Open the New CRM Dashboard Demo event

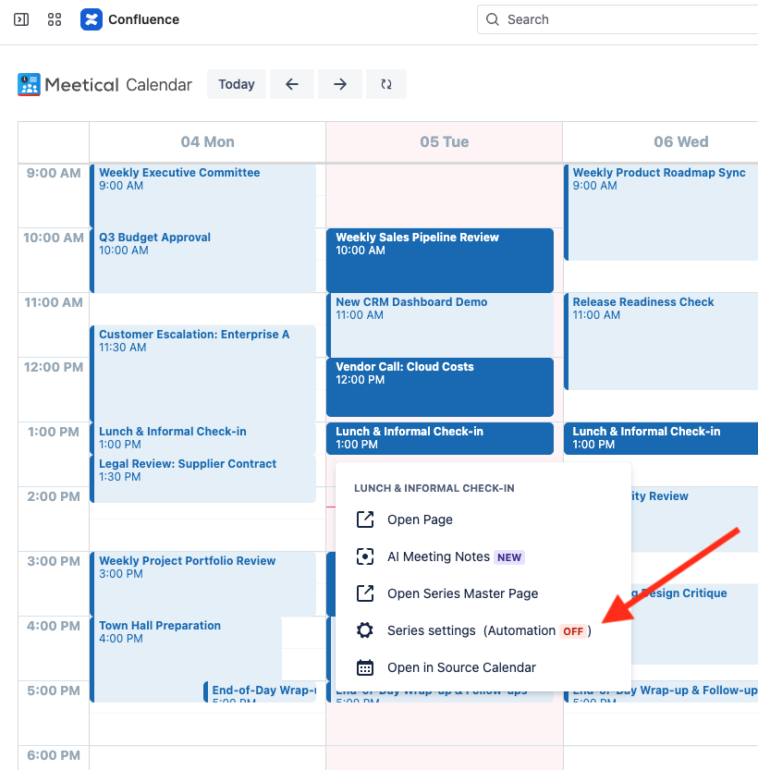[x=440, y=325]
